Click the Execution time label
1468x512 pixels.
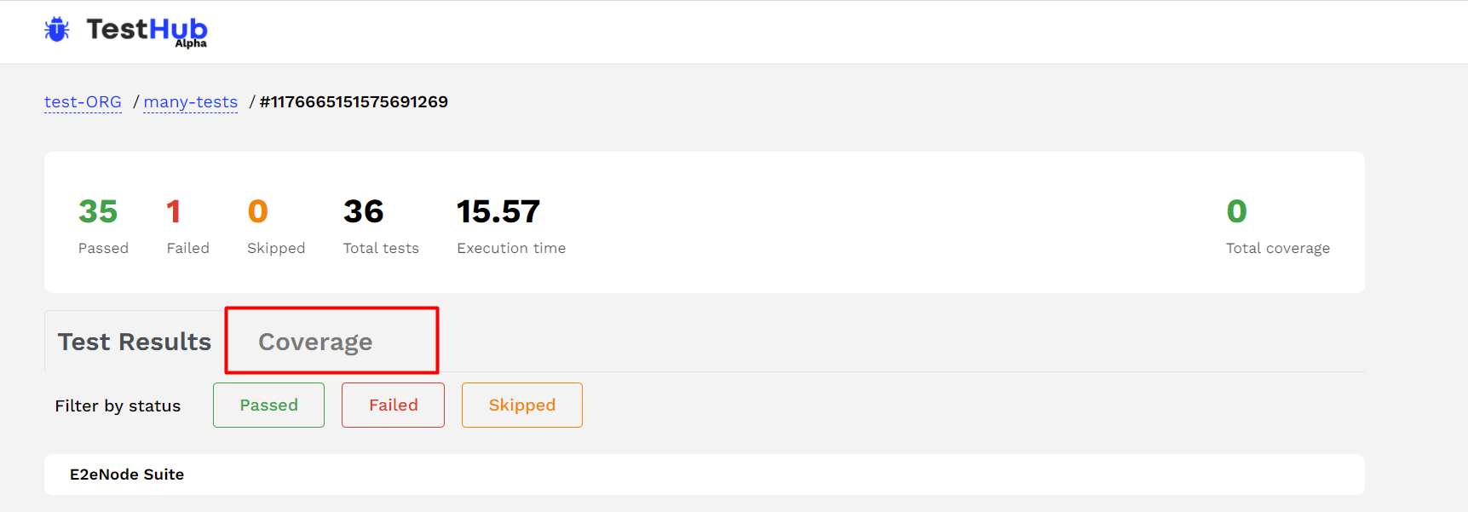pyautogui.click(x=511, y=249)
